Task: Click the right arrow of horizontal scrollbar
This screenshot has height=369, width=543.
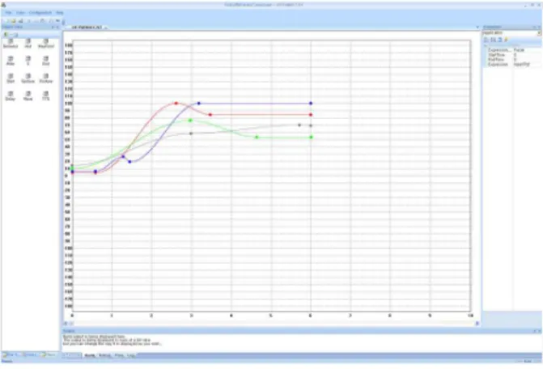Action: coord(477,324)
